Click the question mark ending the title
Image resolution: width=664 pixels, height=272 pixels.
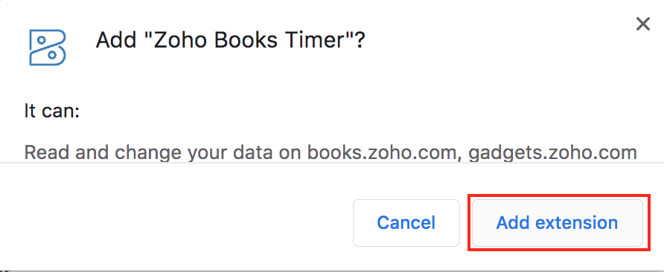(x=360, y=41)
